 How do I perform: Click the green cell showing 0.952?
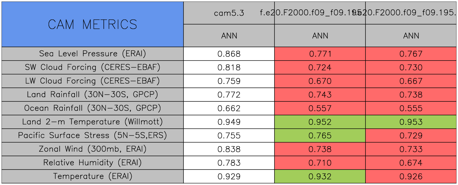point(320,122)
